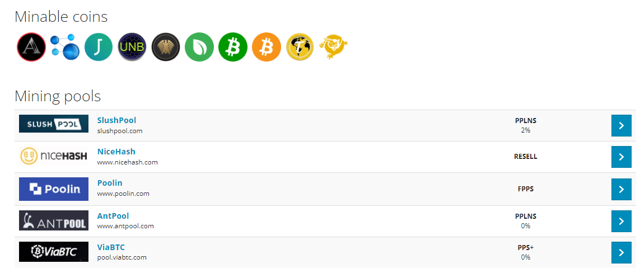
Task: Click the yellow globe T coin icon
Action: (300, 48)
